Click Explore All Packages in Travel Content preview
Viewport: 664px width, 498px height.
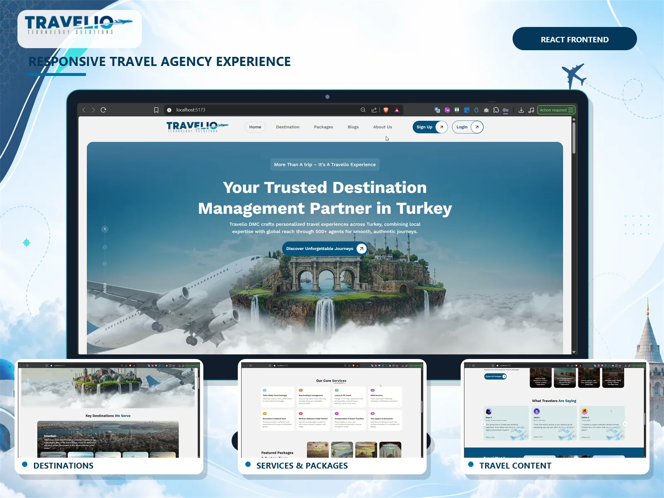496,376
